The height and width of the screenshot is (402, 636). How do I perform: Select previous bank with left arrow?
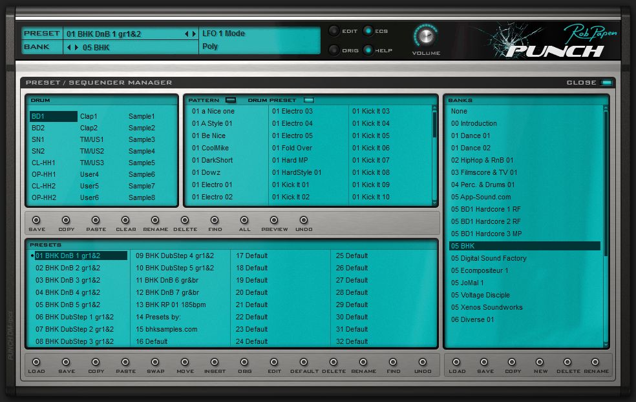click(69, 47)
